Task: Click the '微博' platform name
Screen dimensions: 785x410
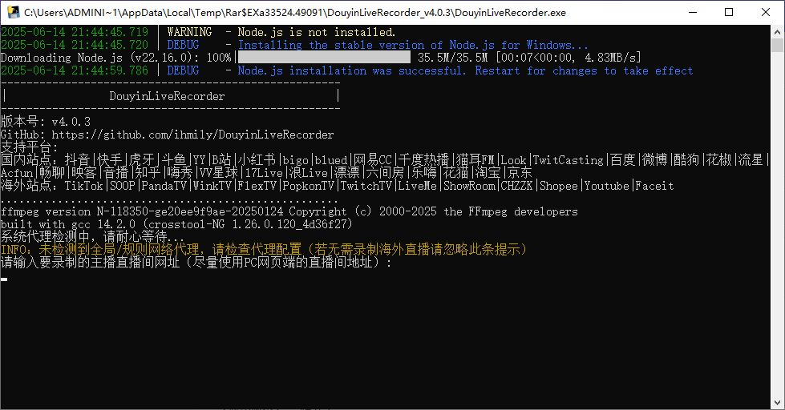Action: pos(655,160)
